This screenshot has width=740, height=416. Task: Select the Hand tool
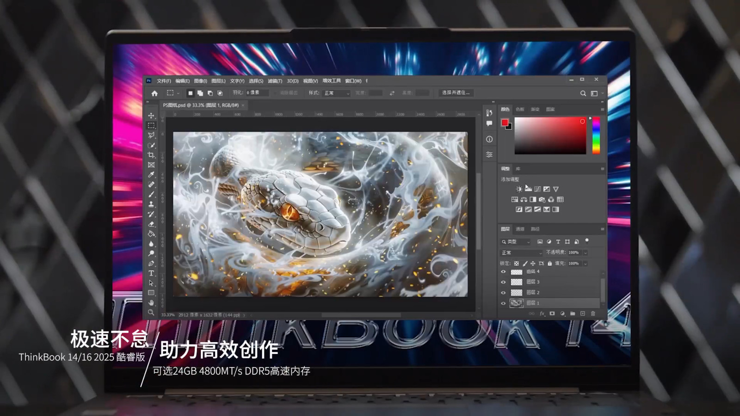coord(151,302)
